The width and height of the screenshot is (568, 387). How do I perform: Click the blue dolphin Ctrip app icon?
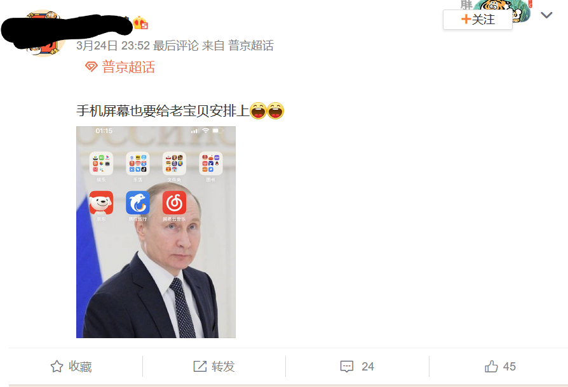pos(138,203)
